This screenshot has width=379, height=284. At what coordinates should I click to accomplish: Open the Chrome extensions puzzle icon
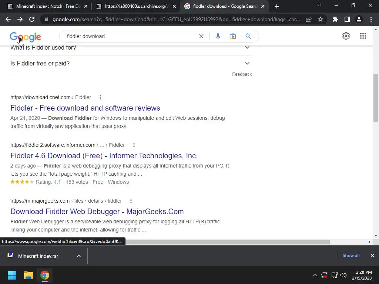point(335,19)
